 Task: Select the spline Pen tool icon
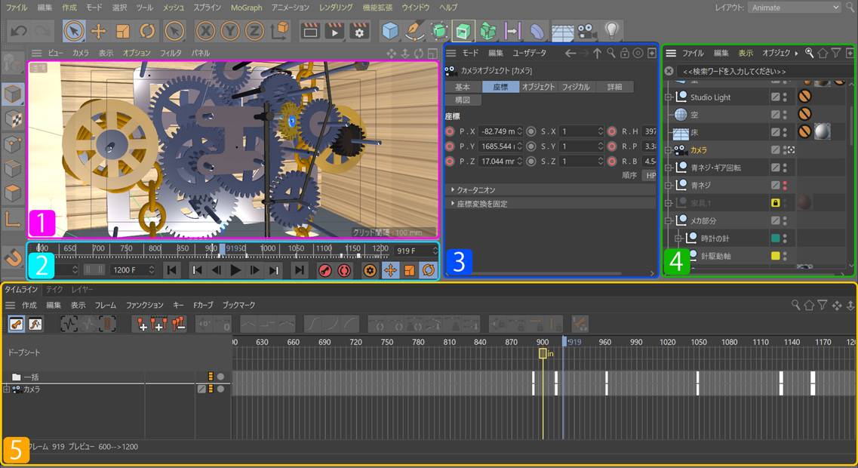pos(414,31)
